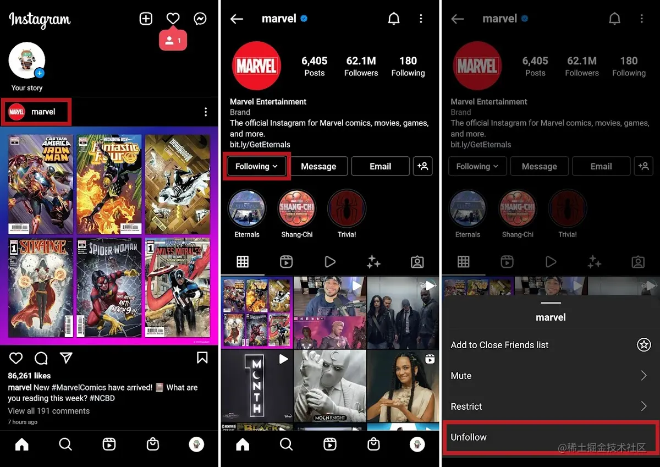Open Search in middle screen's bottom bar

click(286, 444)
